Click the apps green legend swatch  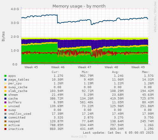coord(5,76)
